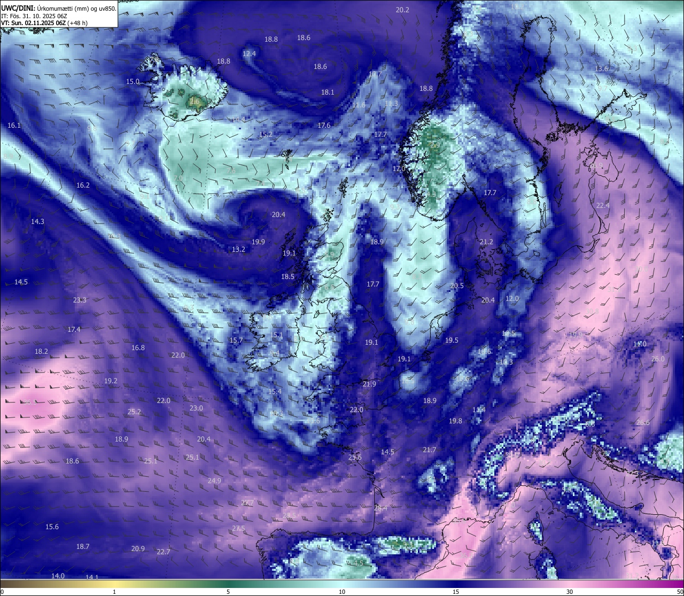Image resolution: width=684 pixels, height=596 pixels.
Task: Click the 16.8 map value
Action: point(138,348)
